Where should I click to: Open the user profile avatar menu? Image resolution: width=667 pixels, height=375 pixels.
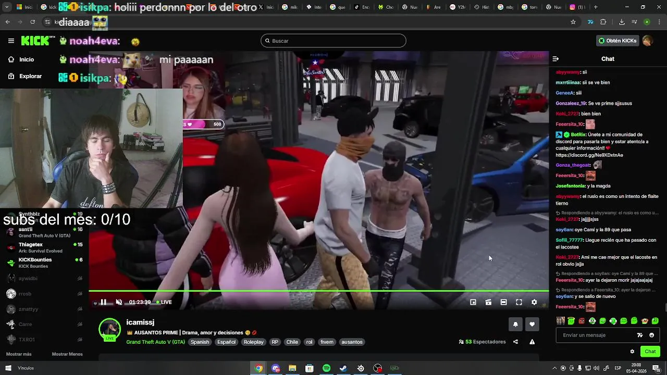(x=647, y=41)
